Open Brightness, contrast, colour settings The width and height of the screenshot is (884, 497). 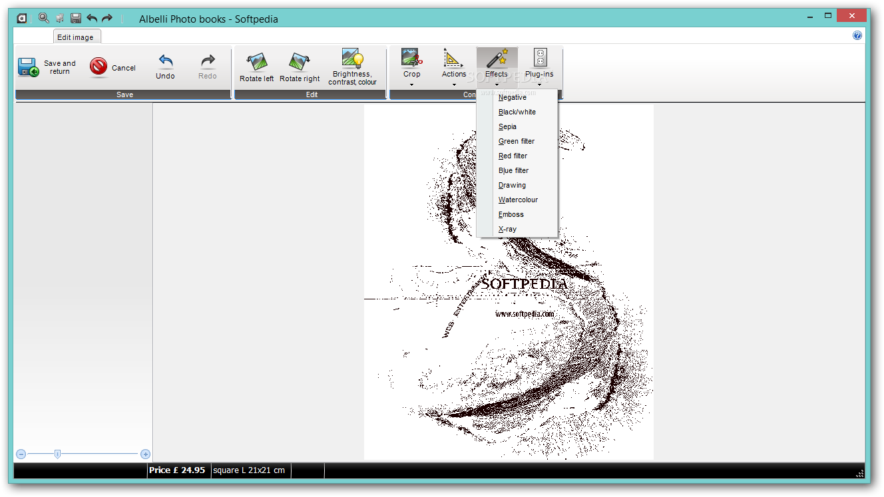(352, 67)
